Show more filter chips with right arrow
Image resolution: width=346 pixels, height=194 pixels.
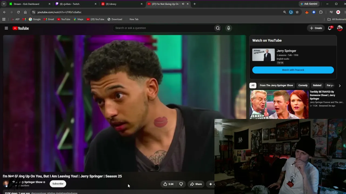(x=340, y=85)
